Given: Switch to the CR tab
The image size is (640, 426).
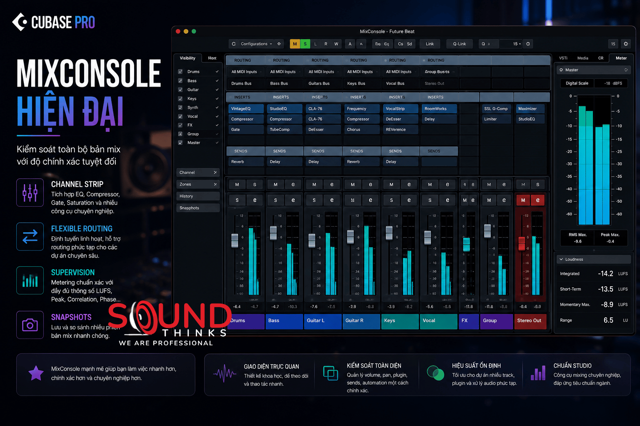Looking at the screenshot, I should pos(601,58).
